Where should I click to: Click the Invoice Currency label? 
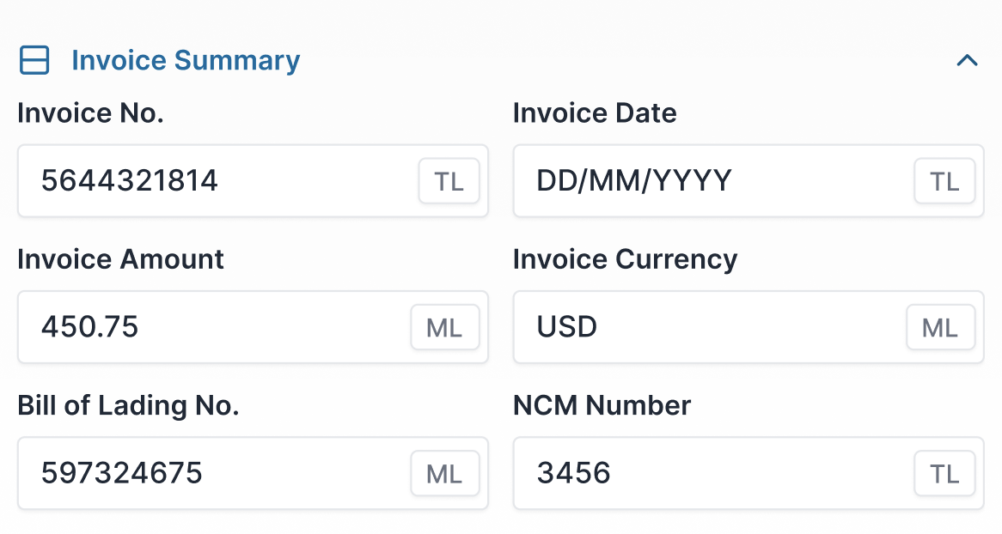point(625,259)
